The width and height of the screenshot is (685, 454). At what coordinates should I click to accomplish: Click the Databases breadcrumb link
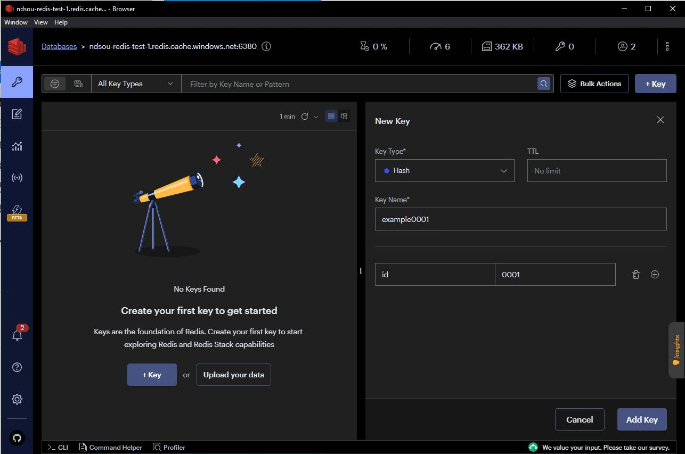click(x=59, y=46)
